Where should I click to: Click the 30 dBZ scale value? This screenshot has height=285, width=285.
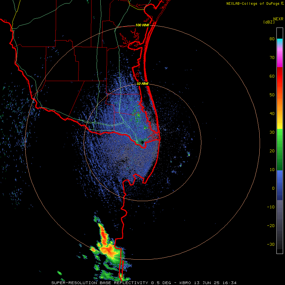(x=272, y=132)
